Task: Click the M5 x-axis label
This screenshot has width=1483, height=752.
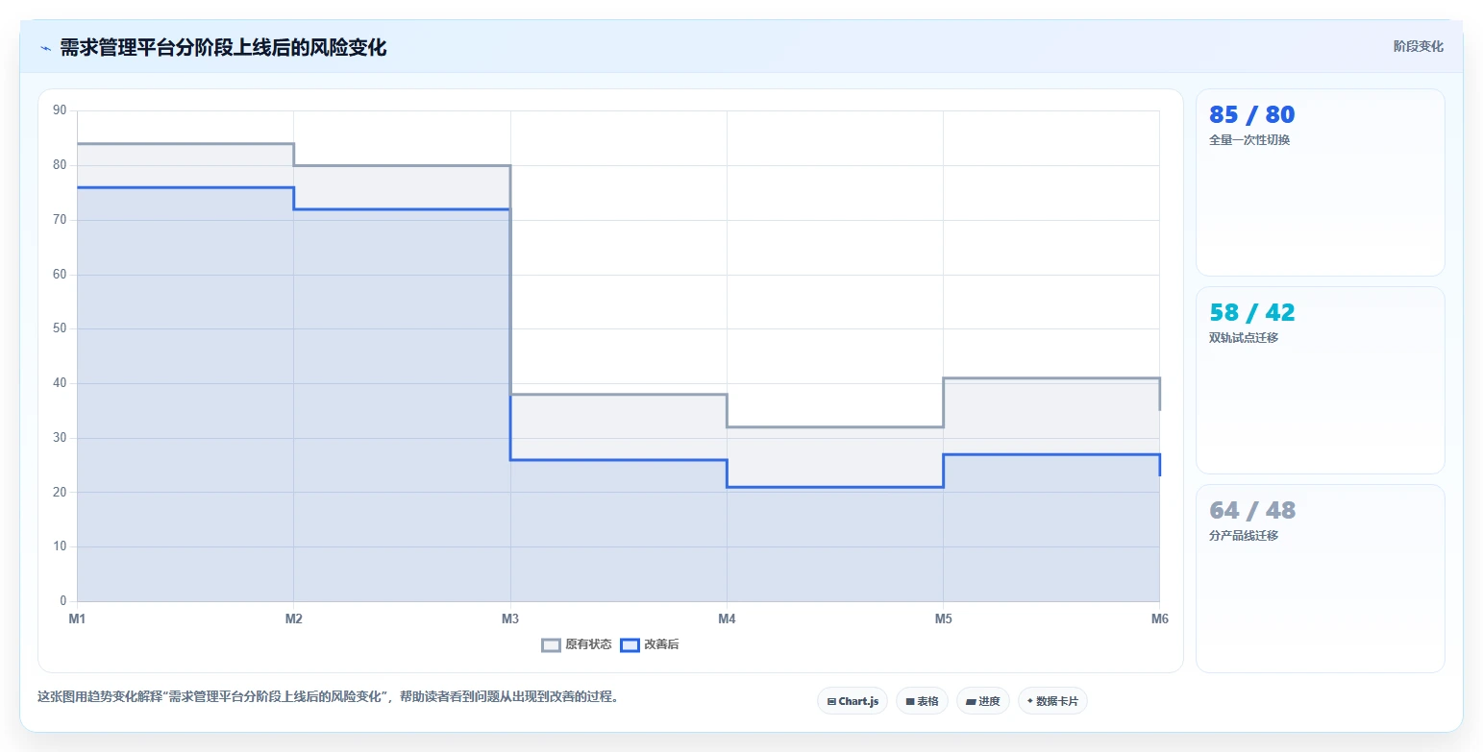Action: (x=943, y=619)
